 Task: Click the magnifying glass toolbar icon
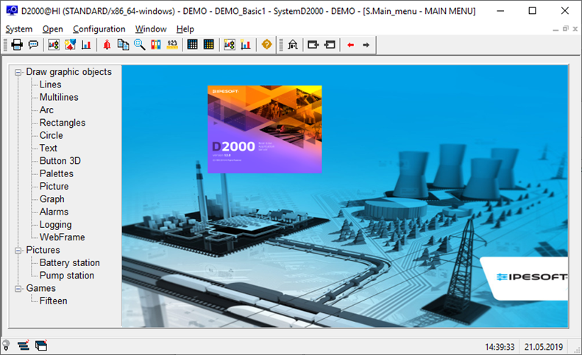pos(139,45)
